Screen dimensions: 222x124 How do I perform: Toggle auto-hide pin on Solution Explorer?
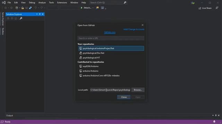pos(40,14)
